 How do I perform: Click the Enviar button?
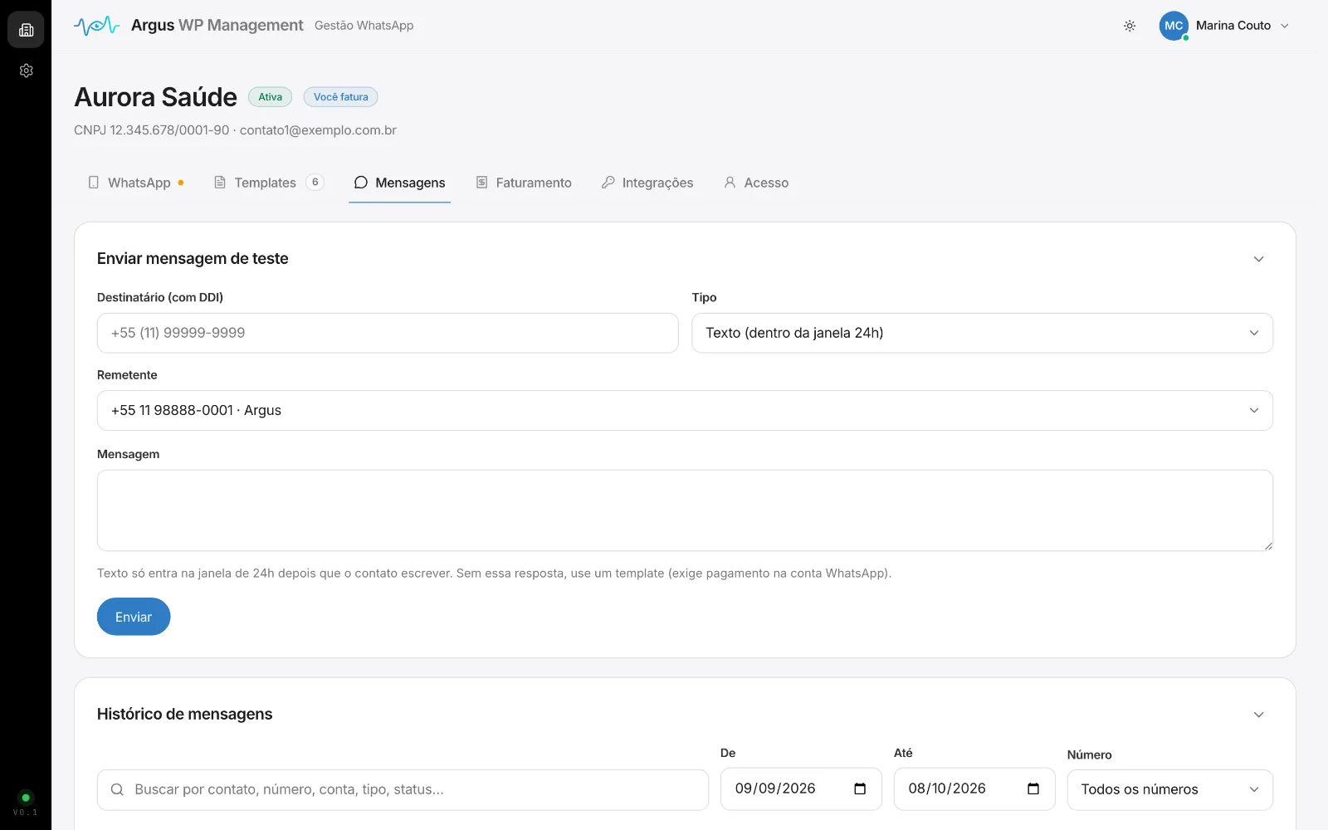[134, 617]
